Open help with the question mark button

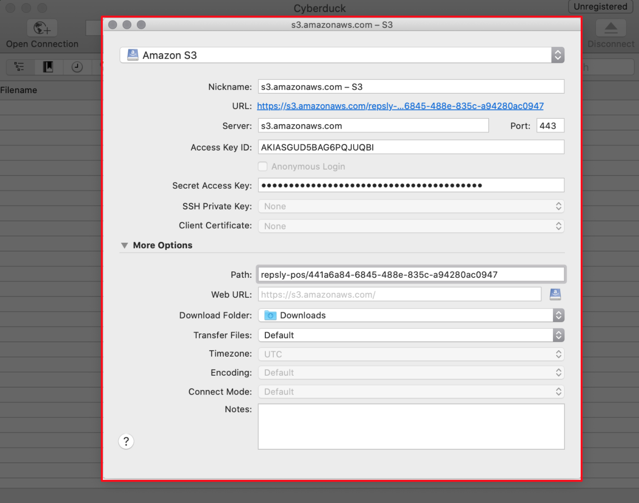126,441
